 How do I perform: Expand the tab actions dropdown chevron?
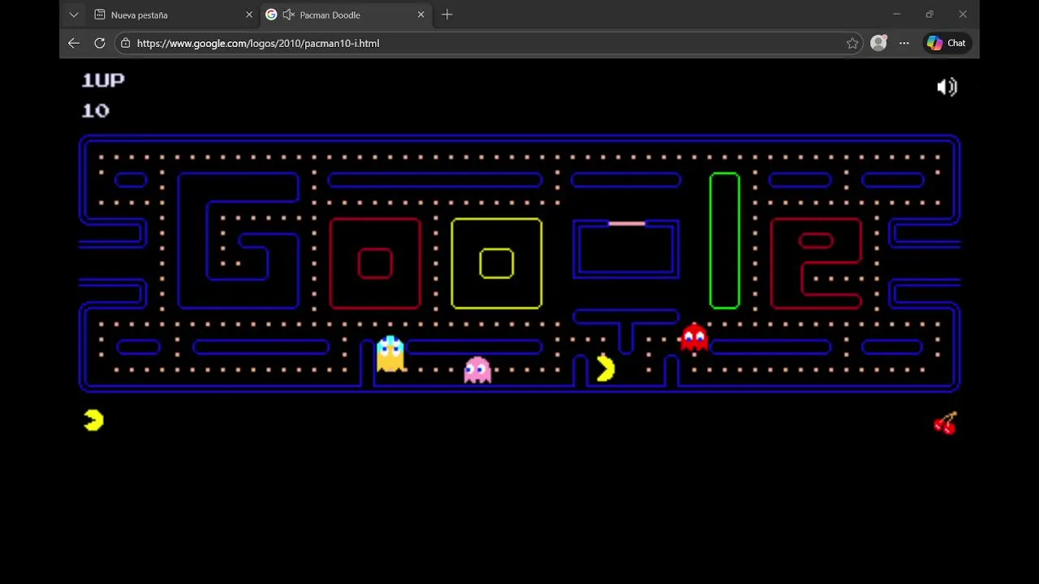coord(74,15)
